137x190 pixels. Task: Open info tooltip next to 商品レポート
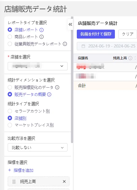[41, 37]
